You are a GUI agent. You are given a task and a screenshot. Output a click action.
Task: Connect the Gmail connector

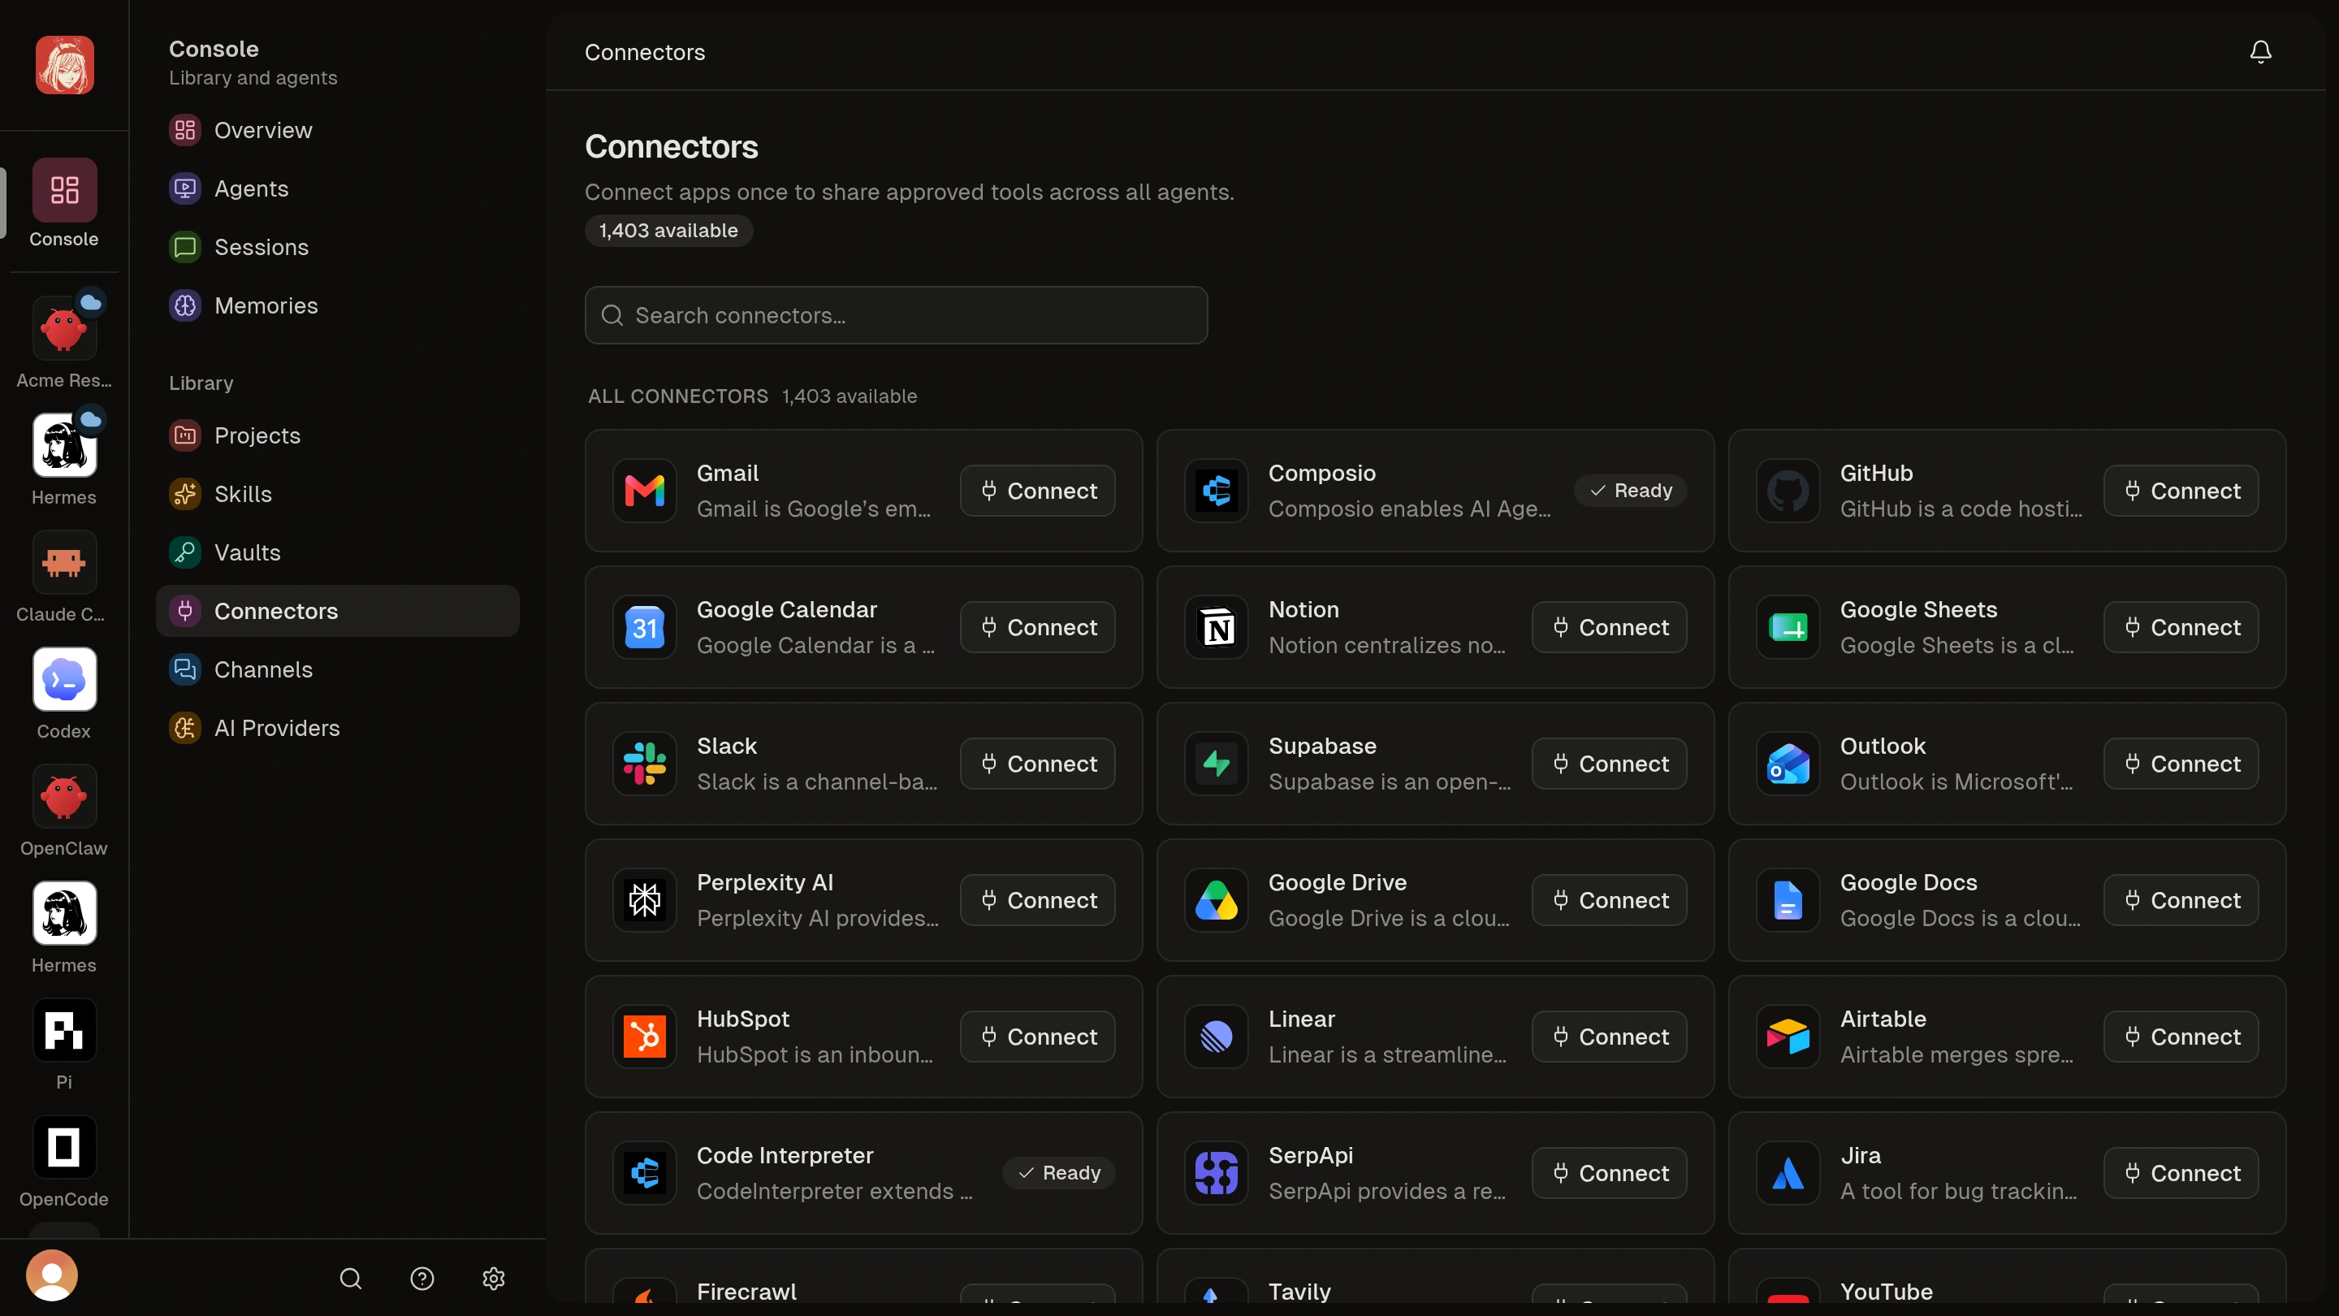pos(1037,491)
